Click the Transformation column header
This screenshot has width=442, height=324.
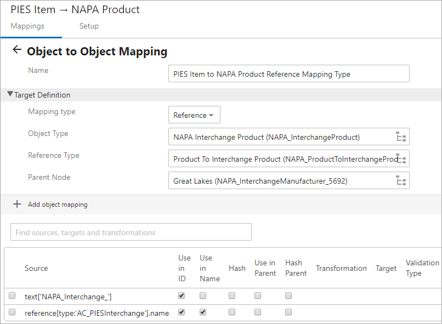[x=341, y=268]
